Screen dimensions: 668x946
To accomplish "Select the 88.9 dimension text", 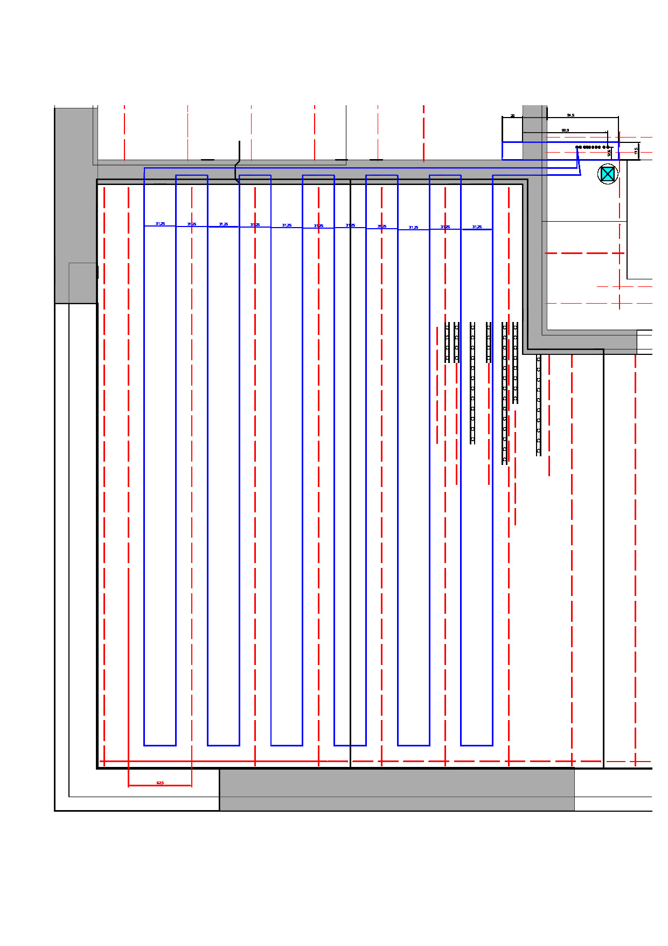I will 565,131.
